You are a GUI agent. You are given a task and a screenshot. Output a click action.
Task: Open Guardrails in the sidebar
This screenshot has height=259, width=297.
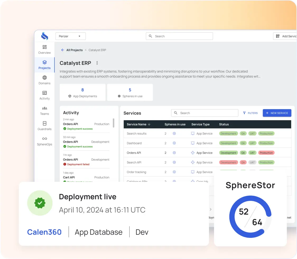(x=44, y=126)
